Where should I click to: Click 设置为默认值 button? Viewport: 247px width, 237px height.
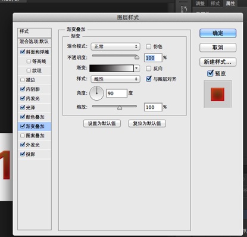(102, 123)
